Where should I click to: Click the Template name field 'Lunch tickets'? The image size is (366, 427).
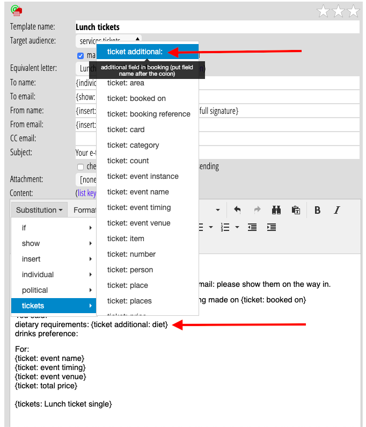point(217,27)
